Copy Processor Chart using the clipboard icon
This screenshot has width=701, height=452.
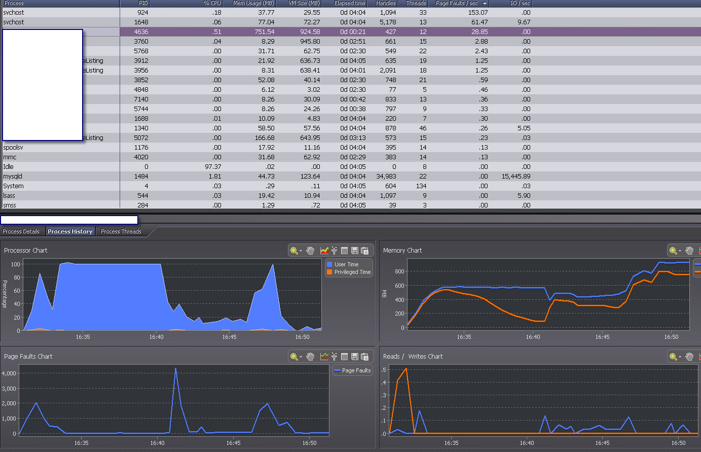(365, 251)
